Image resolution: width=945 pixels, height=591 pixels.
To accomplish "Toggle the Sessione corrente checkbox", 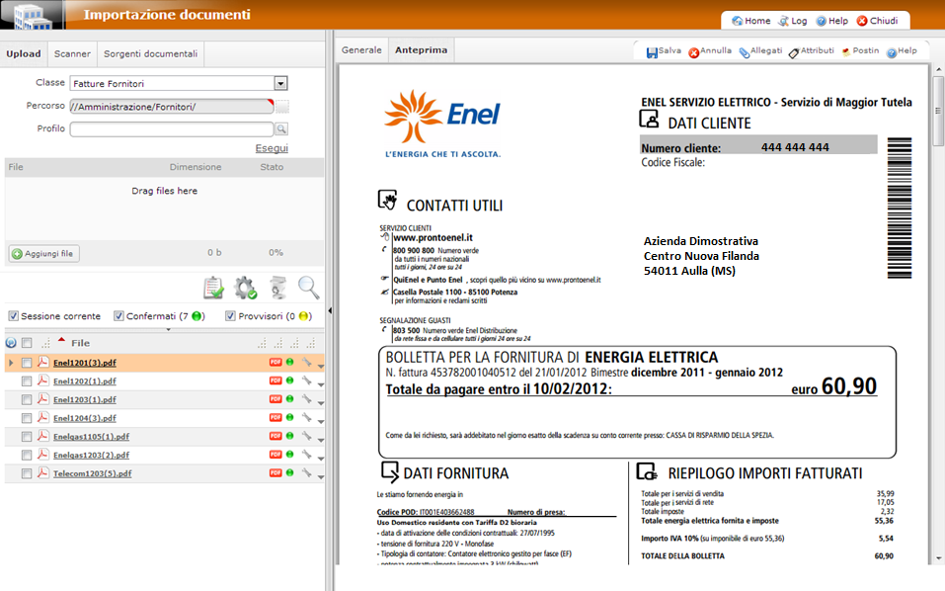I will click(13, 316).
